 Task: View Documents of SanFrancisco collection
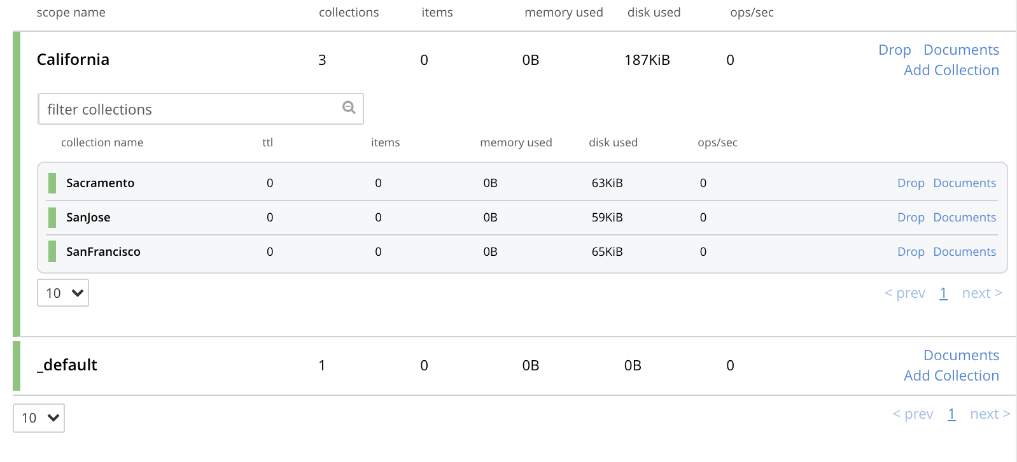tap(964, 252)
